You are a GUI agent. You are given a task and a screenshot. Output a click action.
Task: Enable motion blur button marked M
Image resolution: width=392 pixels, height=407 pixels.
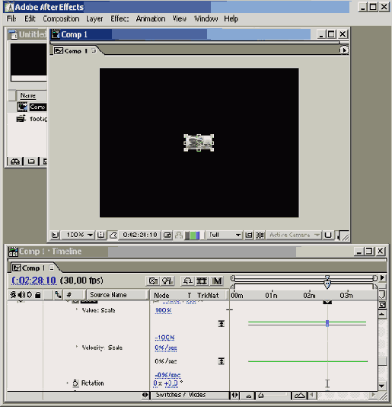[x=217, y=280]
